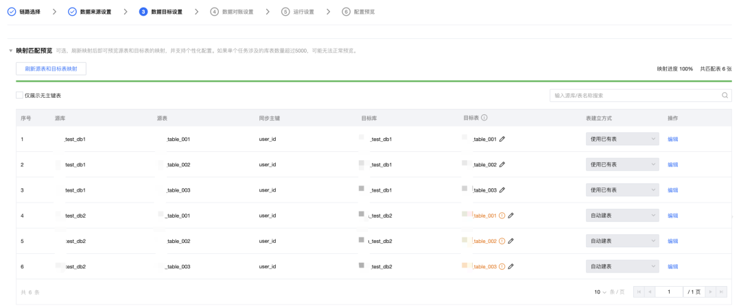Toggle 仅展示无主键表 checkbox

click(19, 95)
